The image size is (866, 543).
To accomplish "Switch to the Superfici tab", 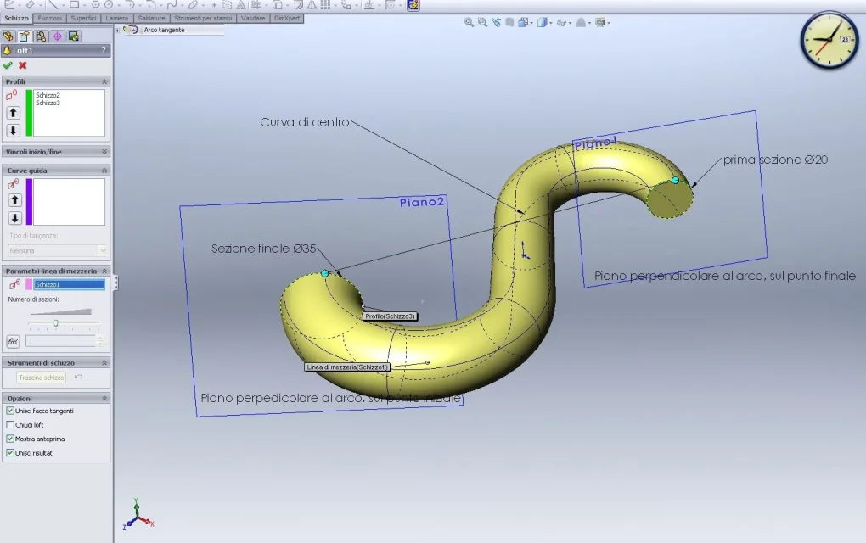I will tap(83, 18).
